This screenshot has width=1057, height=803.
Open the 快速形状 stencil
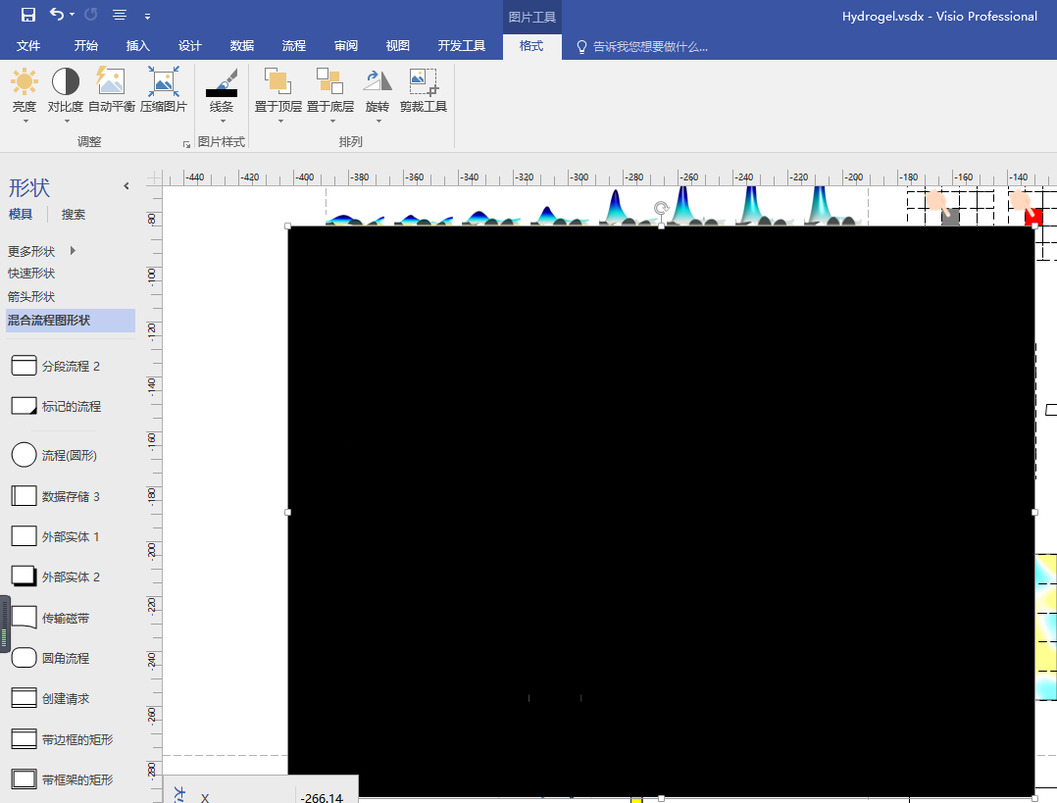(x=31, y=274)
